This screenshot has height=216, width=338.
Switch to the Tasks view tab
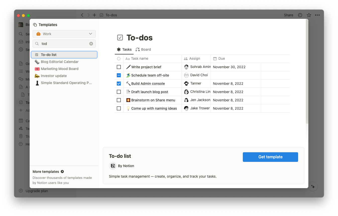click(124, 49)
